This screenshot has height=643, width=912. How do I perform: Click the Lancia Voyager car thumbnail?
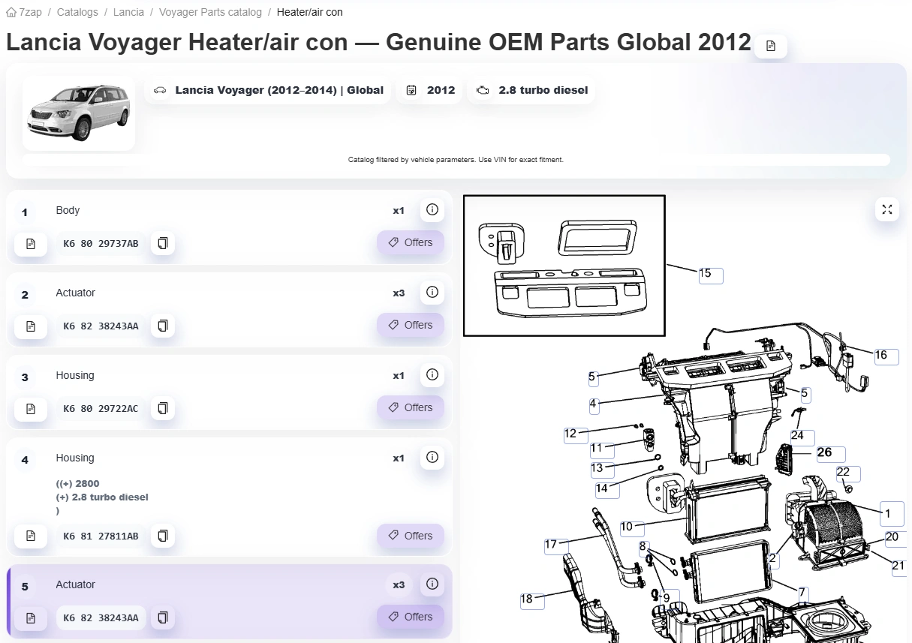coord(79,113)
